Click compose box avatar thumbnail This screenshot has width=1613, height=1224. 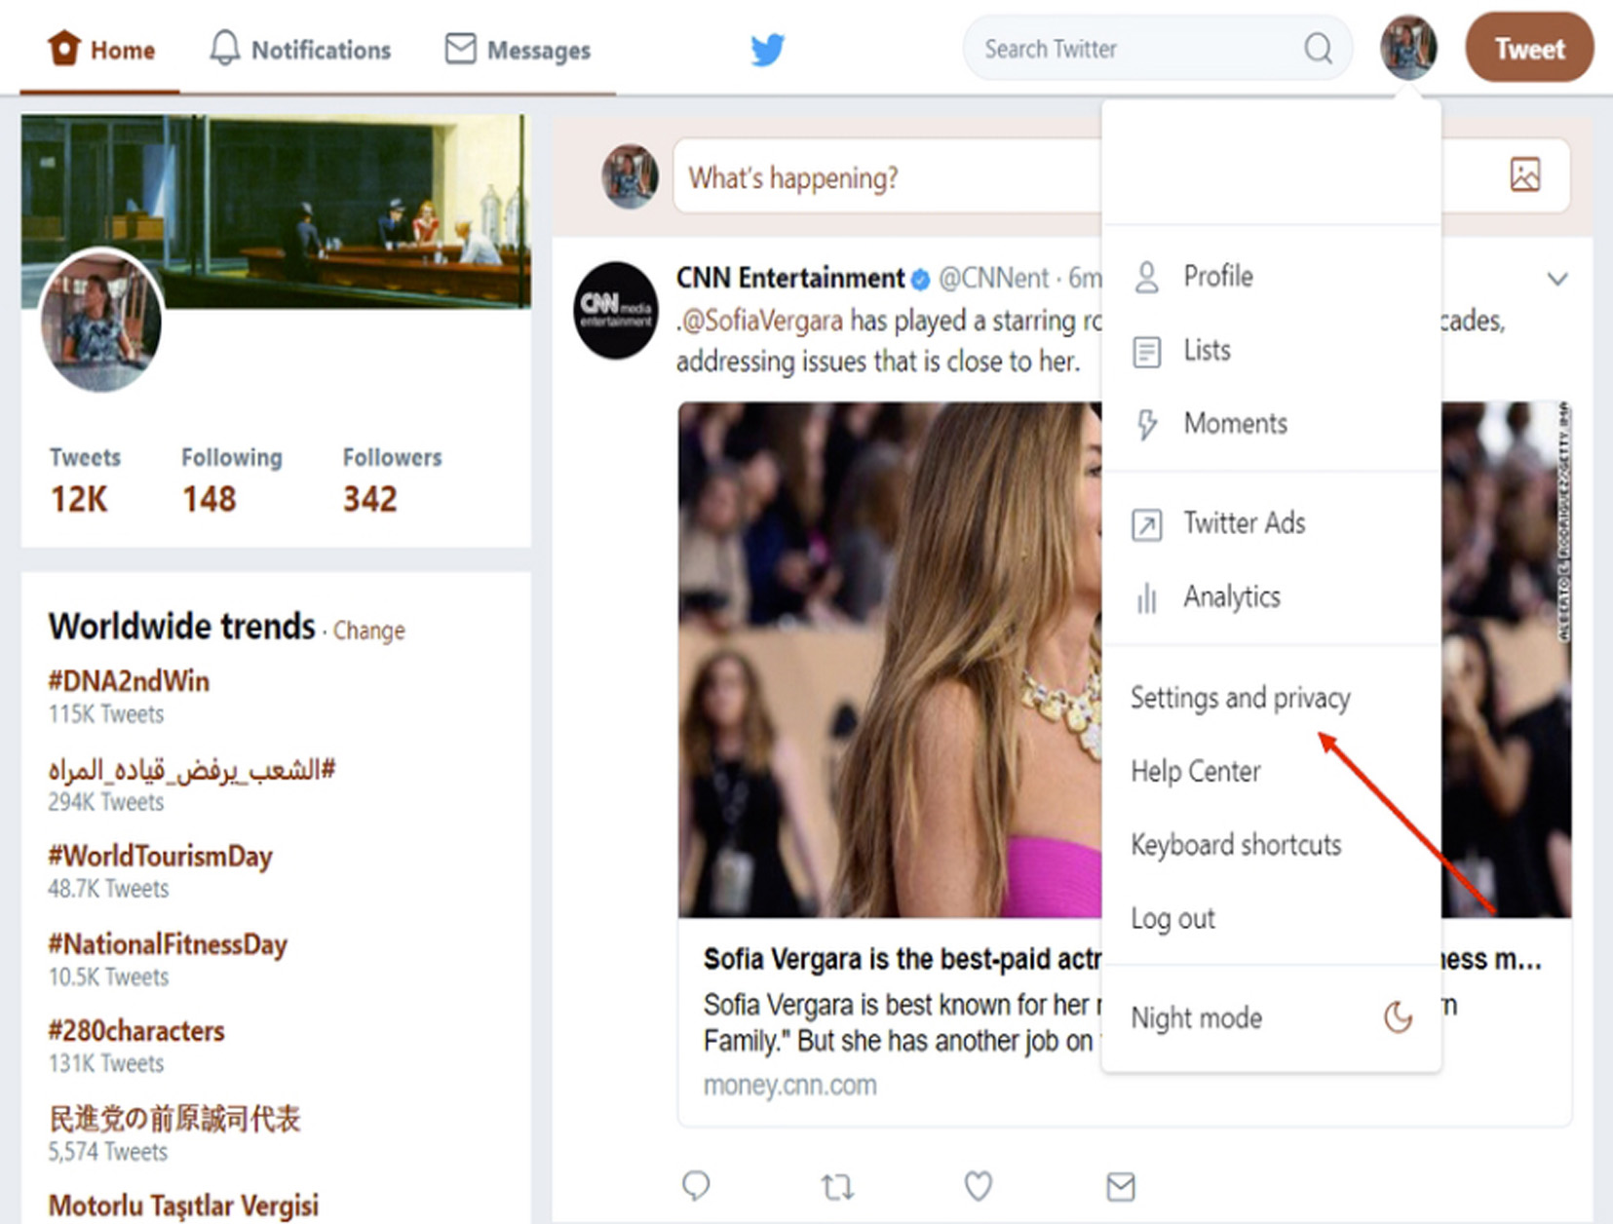(x=630, y=176)
